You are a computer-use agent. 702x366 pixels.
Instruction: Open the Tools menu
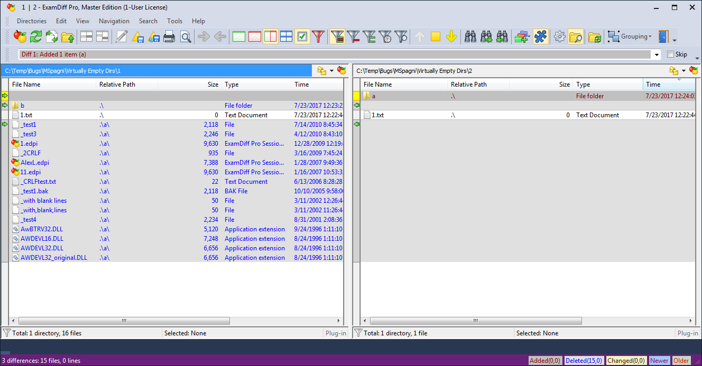pyautogui.click(x=174, y=21)
